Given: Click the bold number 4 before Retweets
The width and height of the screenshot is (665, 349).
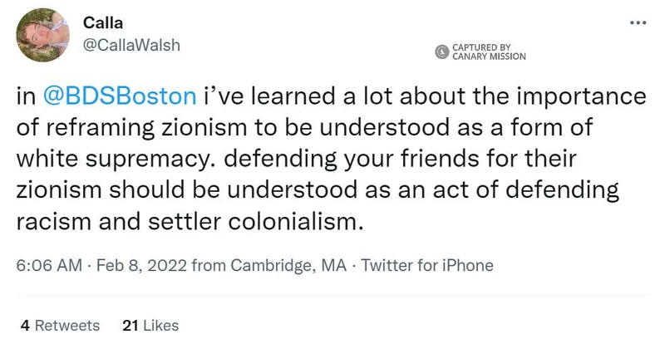Looking at the screenshot, I should [x=26, y=326].
